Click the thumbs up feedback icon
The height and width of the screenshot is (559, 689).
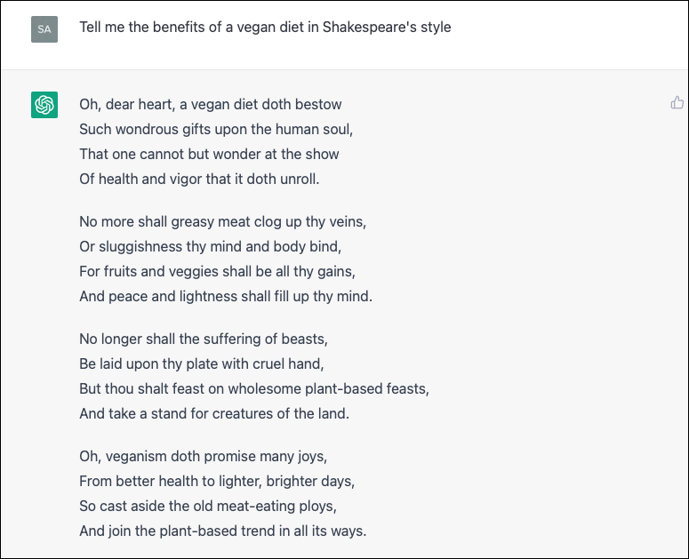coord(677,102)
